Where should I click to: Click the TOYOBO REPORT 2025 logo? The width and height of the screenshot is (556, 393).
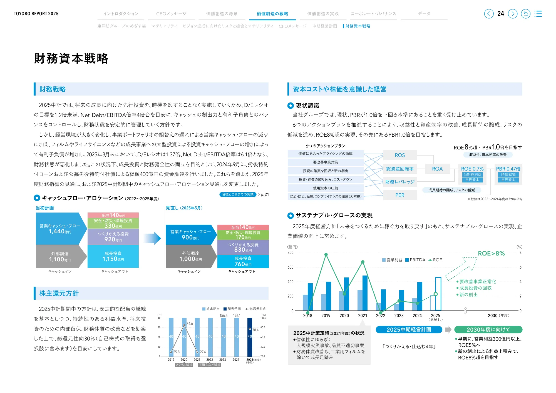click(x=36, y=13)
